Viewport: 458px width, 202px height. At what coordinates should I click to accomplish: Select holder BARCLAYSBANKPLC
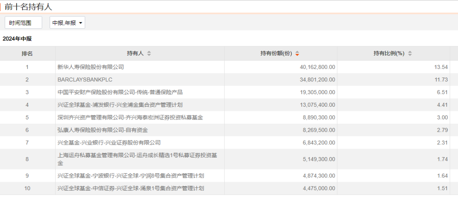85,80
